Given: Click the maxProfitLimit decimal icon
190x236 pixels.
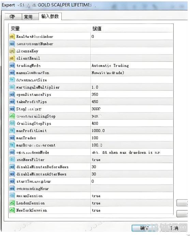Looking at the screenshot, I should [12, 131].
